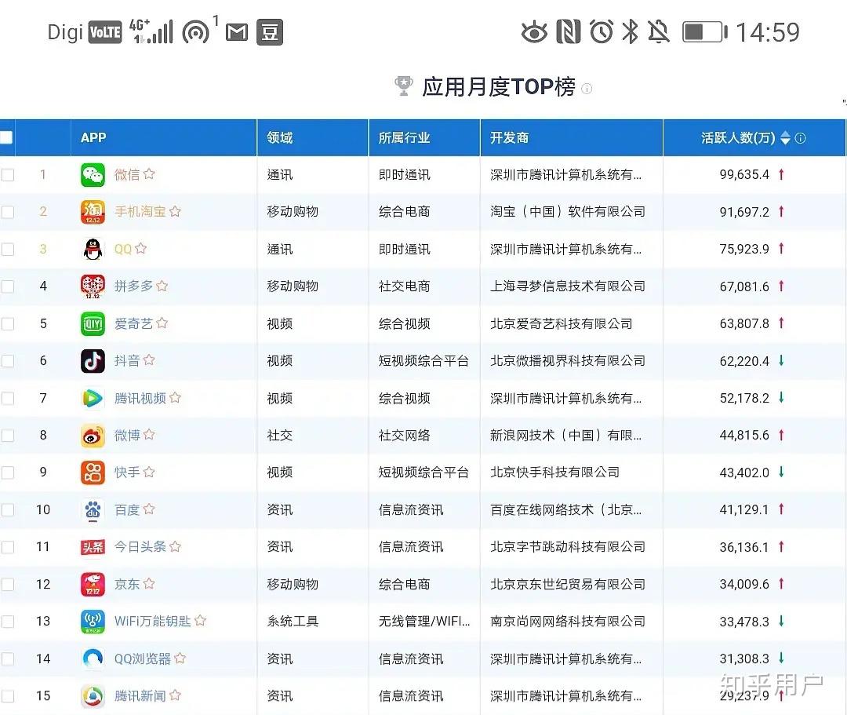Select the 开发商 column header

572,138
